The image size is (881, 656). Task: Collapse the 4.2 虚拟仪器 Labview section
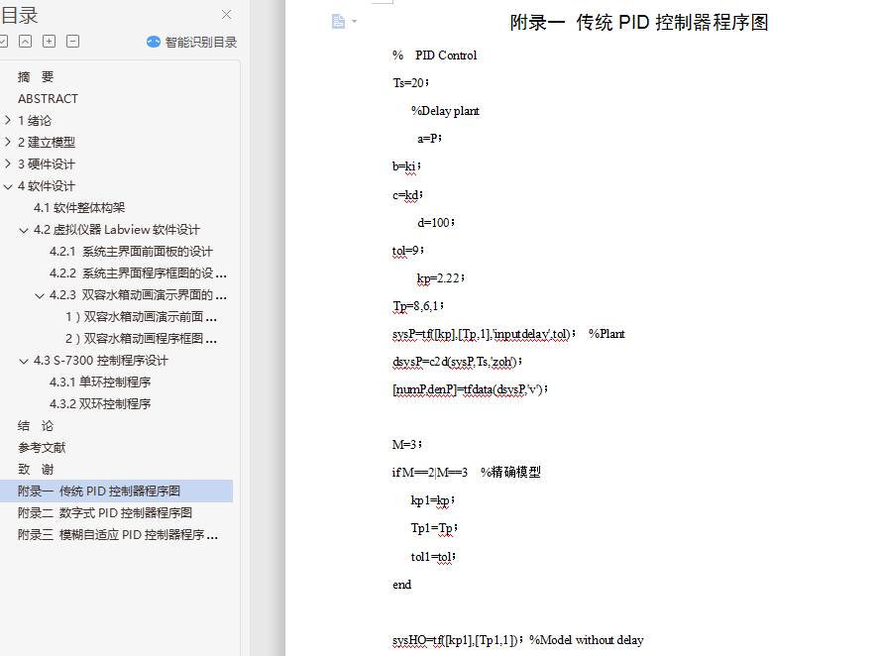24,230
